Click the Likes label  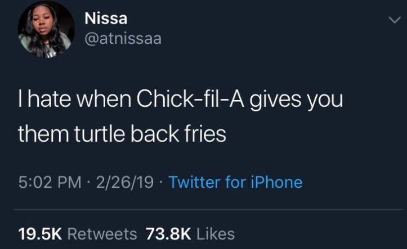click(217, 233)
